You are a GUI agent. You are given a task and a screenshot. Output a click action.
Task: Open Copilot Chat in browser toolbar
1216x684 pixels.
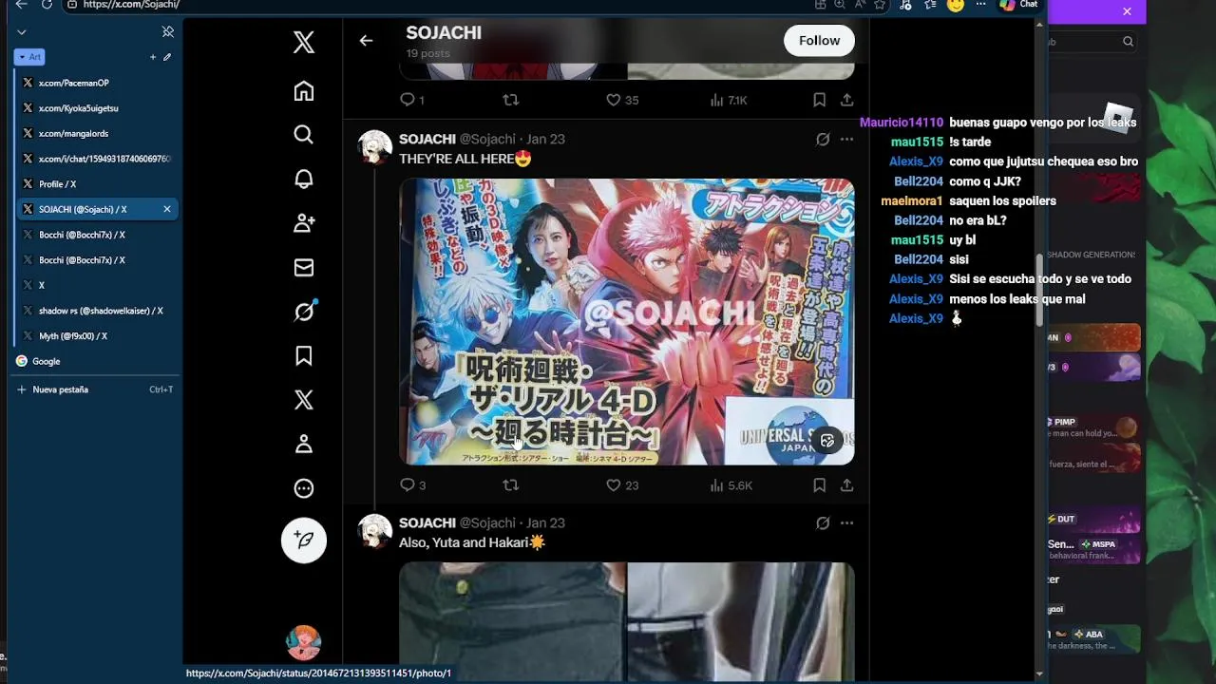coord(1018,5)
